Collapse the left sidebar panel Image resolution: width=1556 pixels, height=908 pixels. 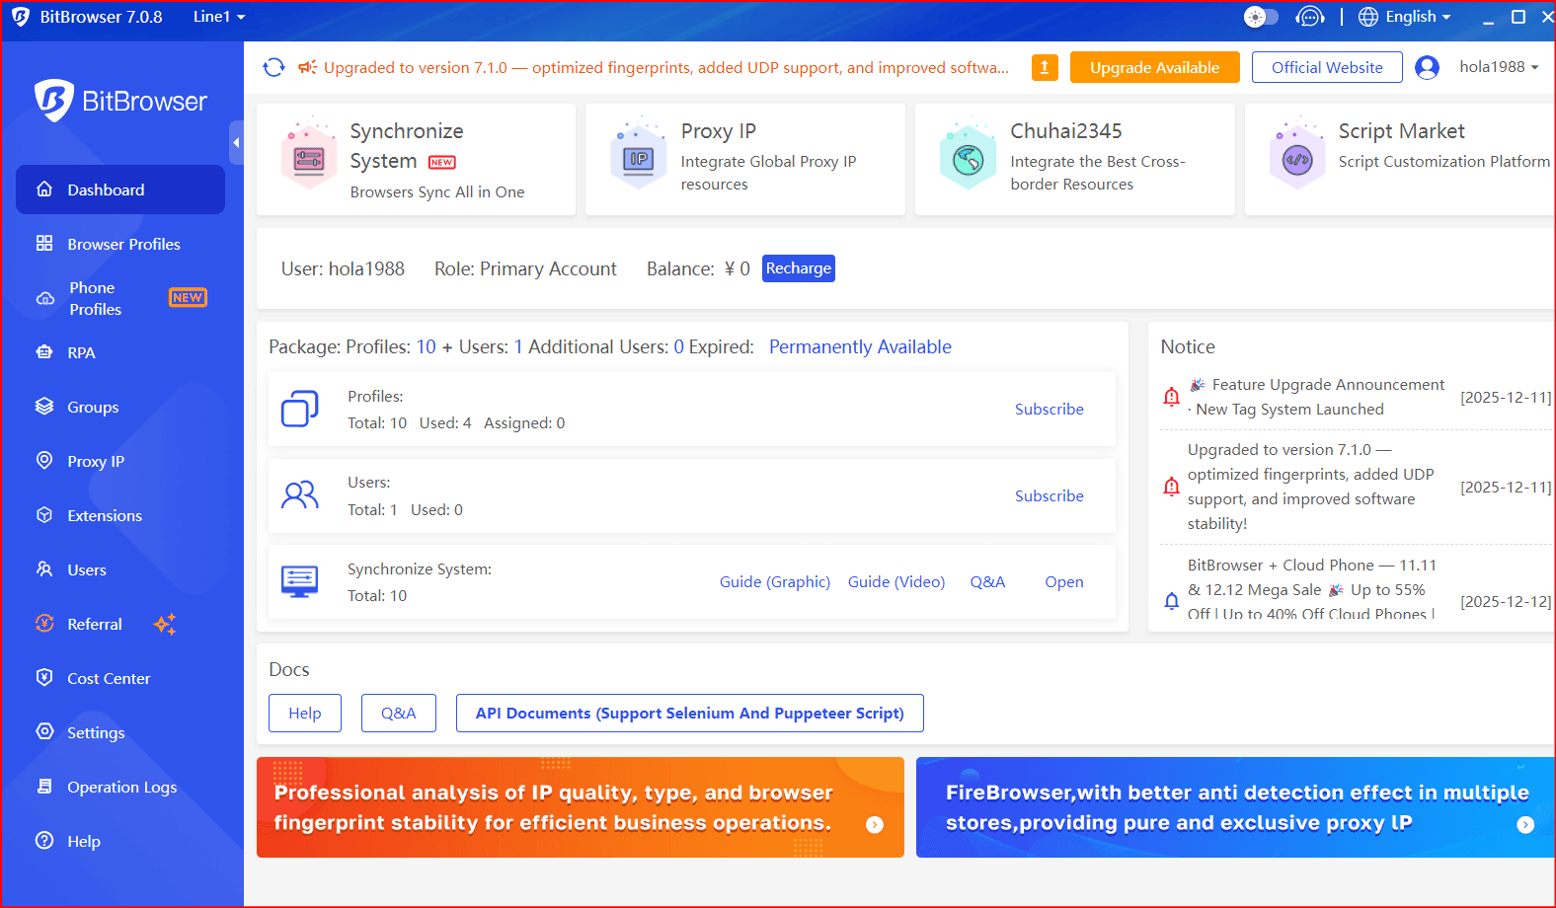click(236, 143)
